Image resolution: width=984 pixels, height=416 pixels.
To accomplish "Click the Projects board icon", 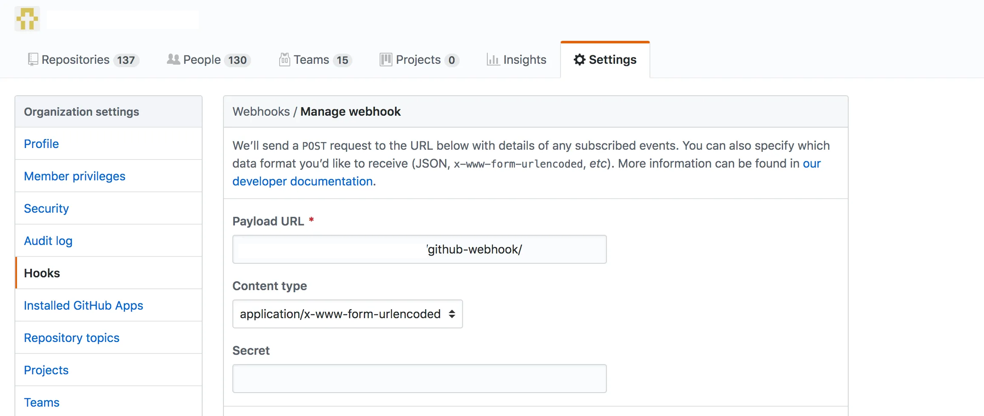I will [x=386, y=60].
